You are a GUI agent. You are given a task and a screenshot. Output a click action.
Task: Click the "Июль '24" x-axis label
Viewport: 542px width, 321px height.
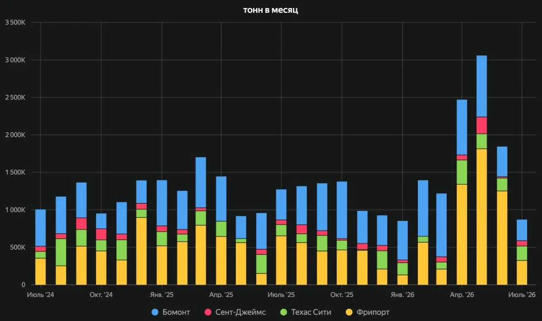tap(41, 295)
